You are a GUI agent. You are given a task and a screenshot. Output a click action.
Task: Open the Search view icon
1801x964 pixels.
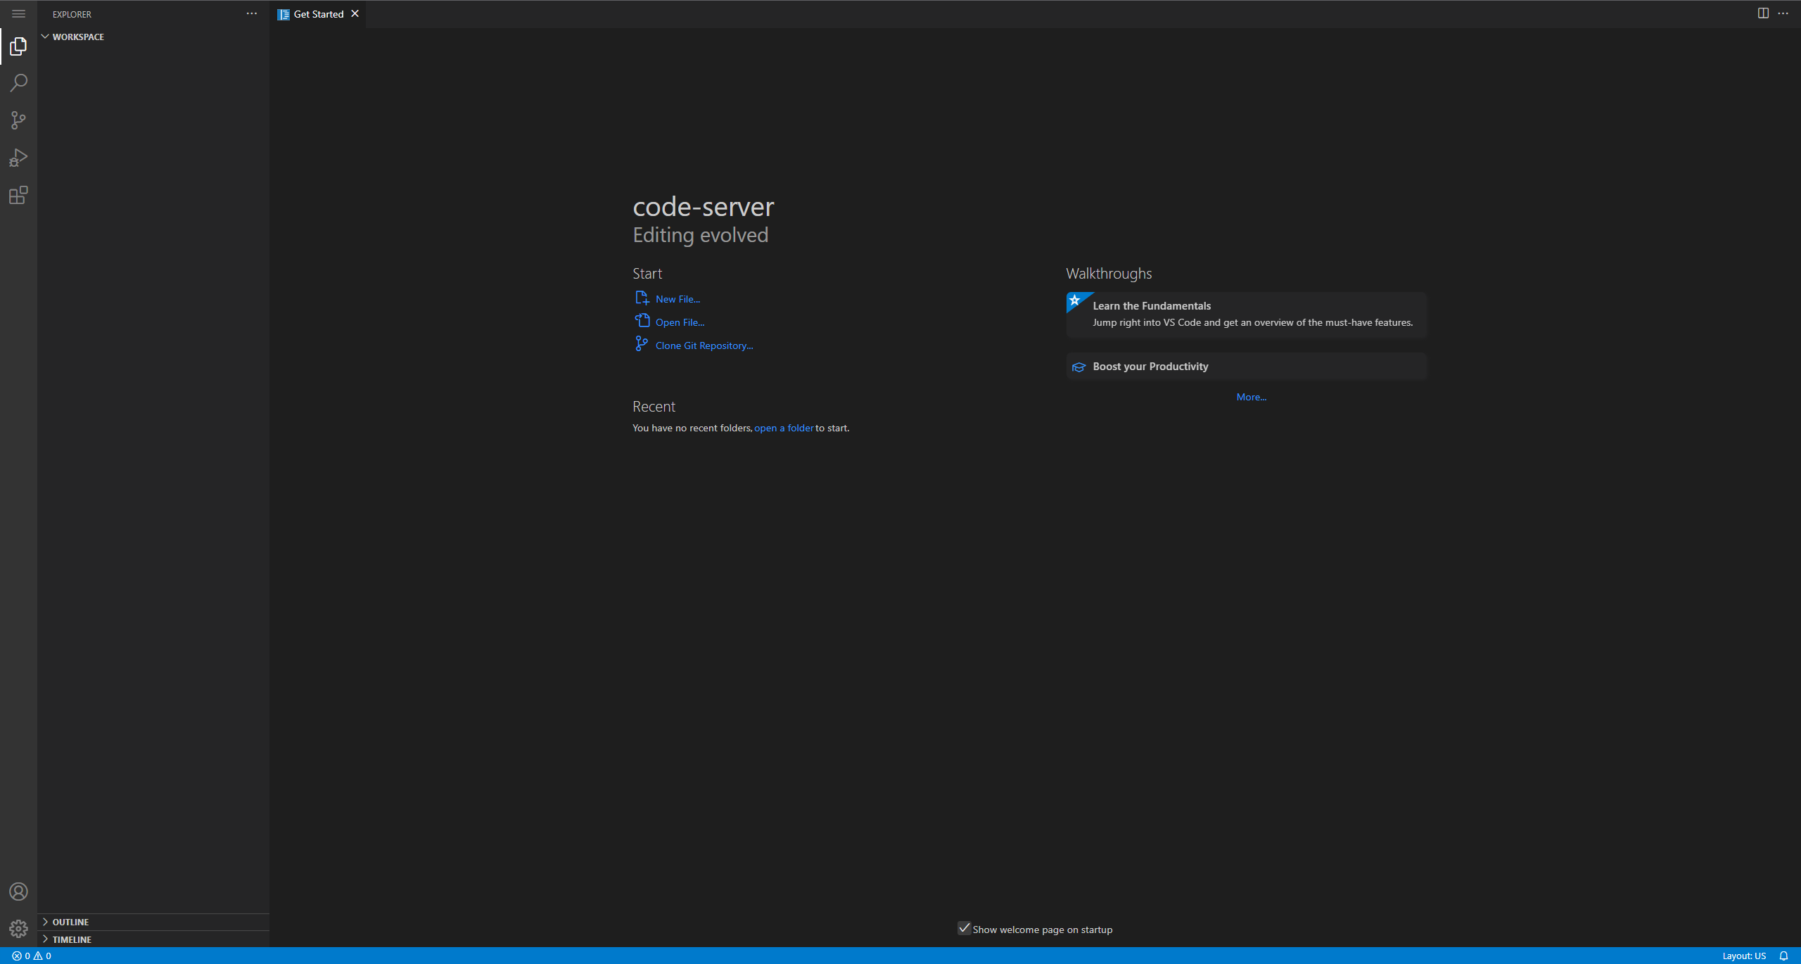[18, 83]
